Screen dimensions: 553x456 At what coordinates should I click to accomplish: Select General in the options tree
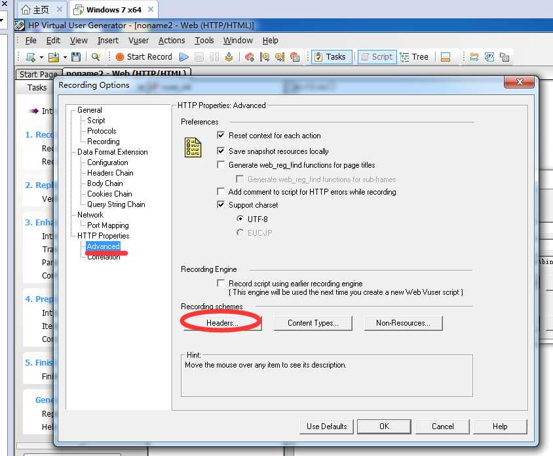pos(90,110)
